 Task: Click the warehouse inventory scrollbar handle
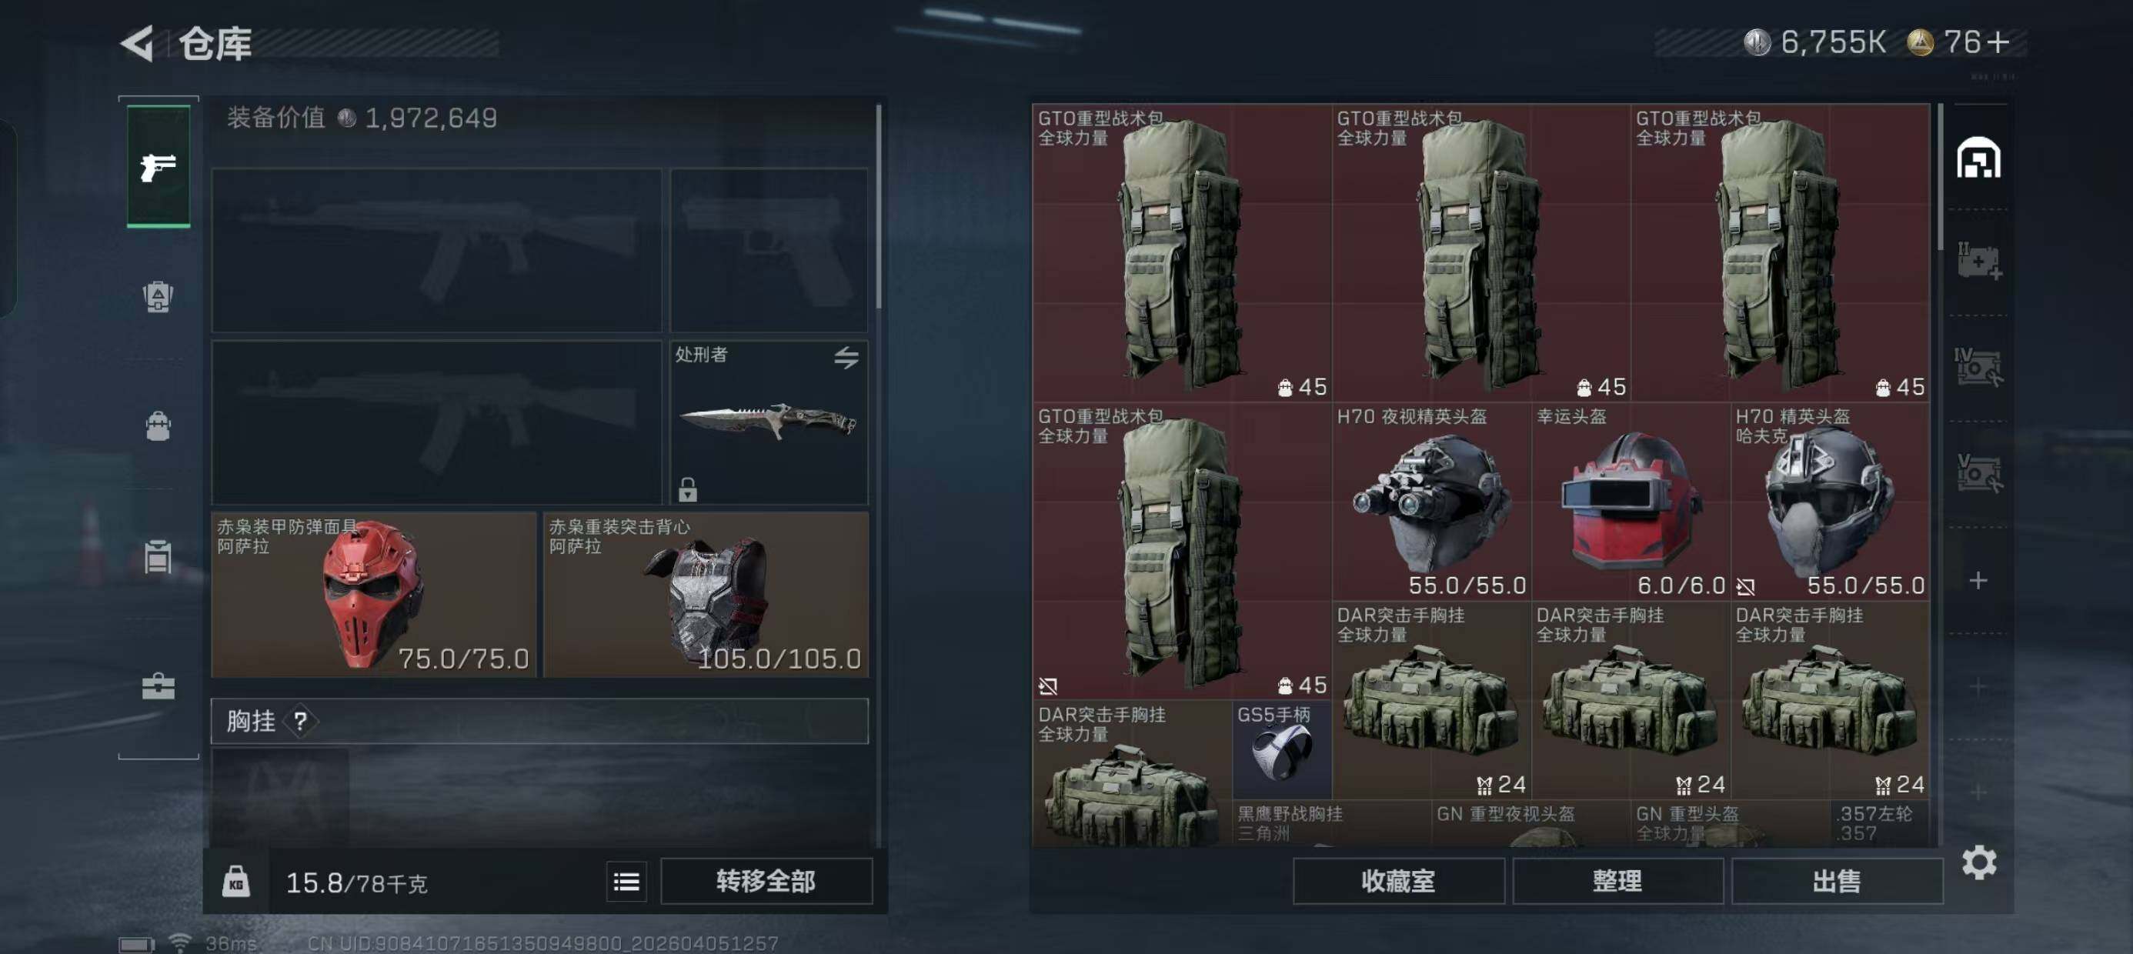1939,177
